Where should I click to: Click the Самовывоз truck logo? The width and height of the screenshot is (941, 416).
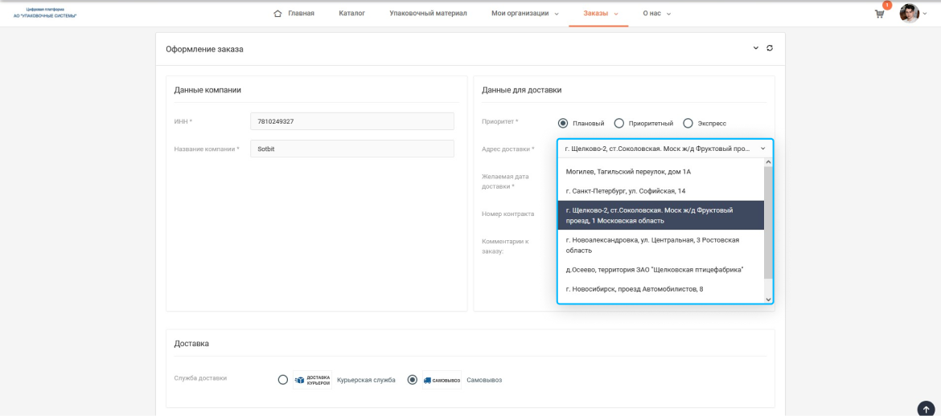click(x=442, y=380)
